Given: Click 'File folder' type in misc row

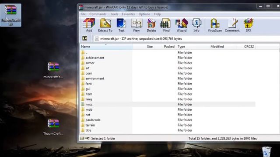Looking at the screenshot, I should (185, 104).
